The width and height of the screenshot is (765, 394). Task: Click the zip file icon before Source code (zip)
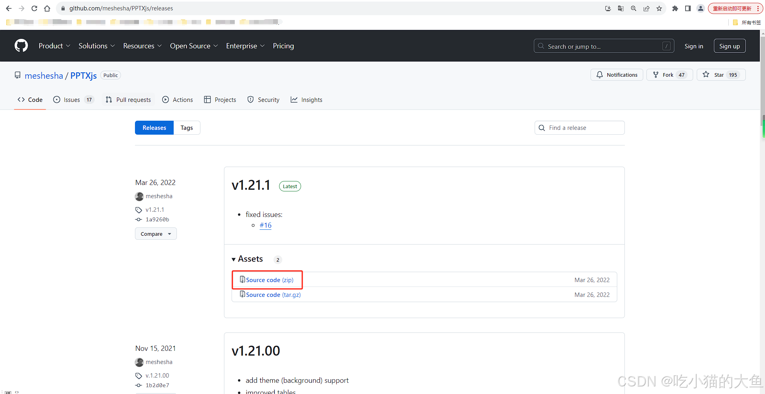(242, 279)
